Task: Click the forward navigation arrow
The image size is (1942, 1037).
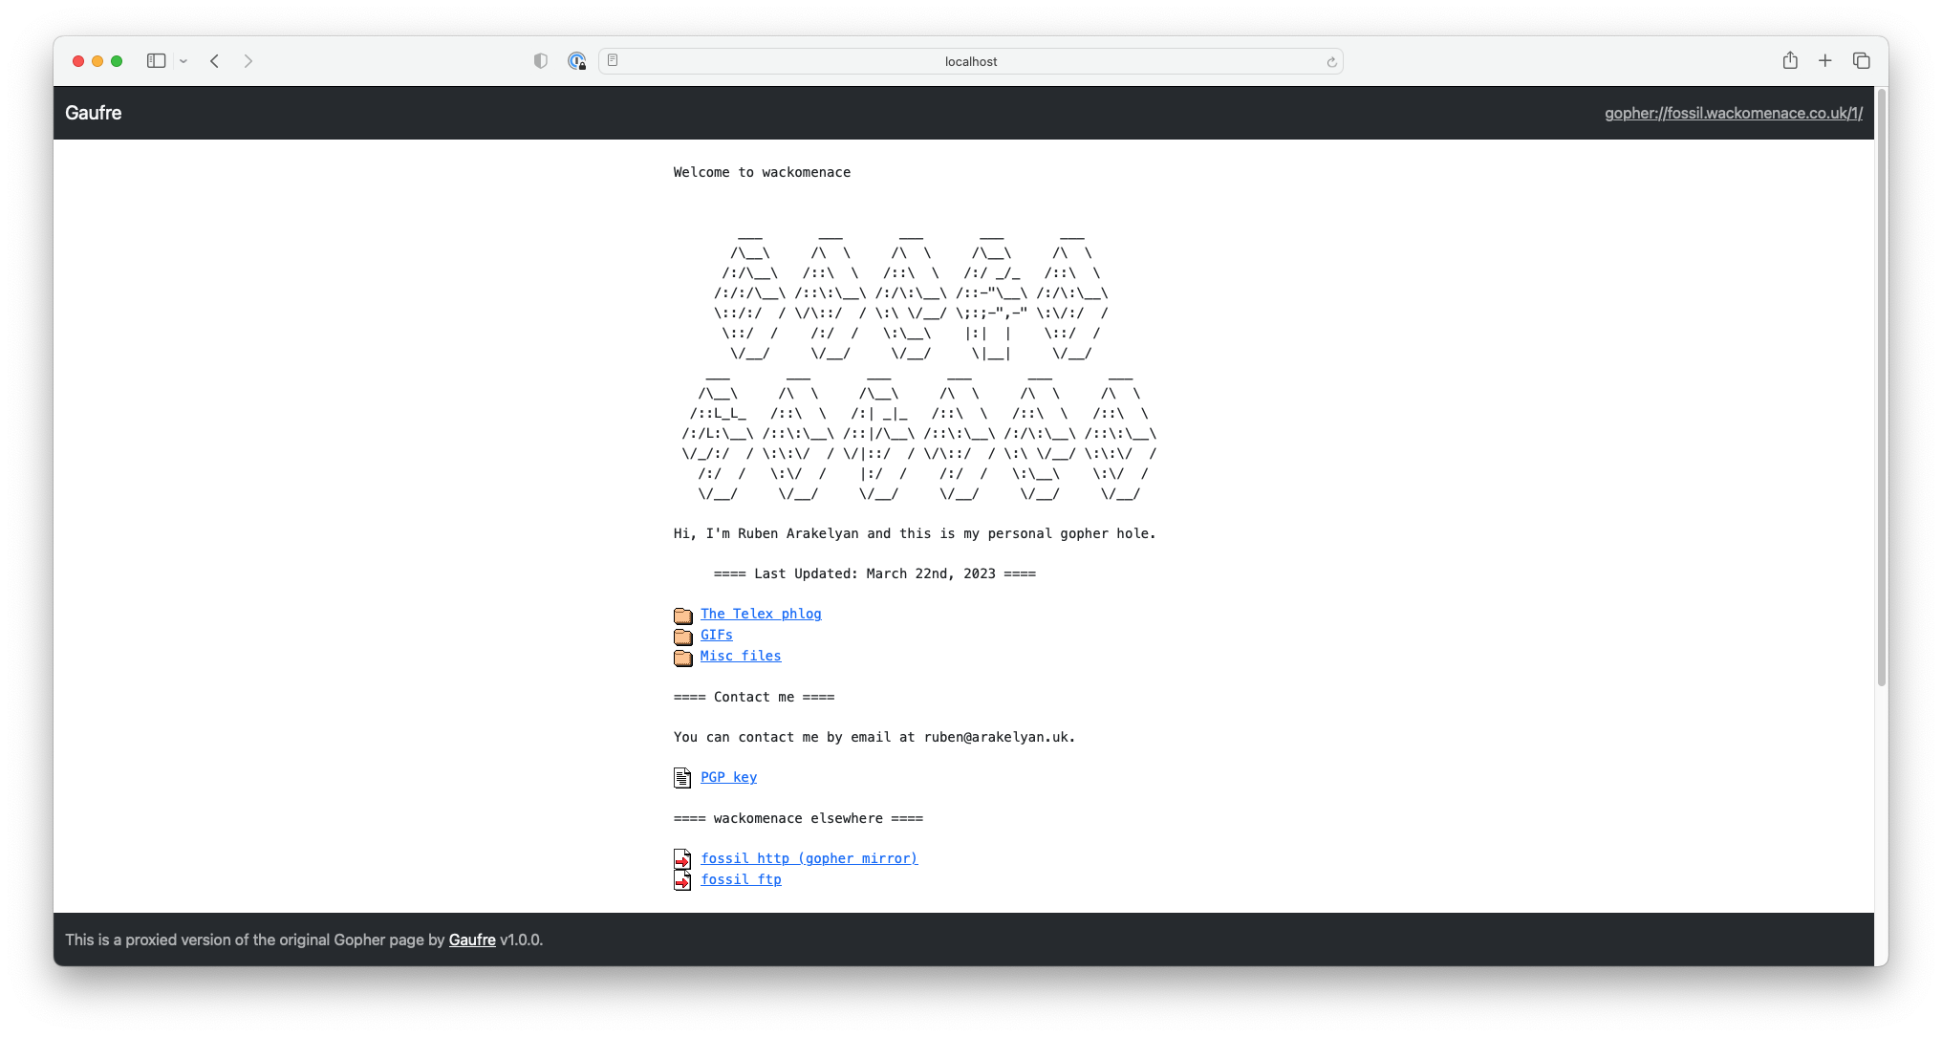Action: point(248,61)
